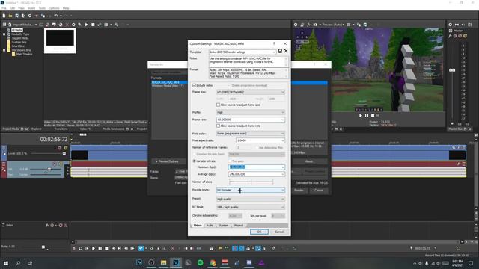This screenshot has width=479, height=269.
Task: Open the Tools menu
Action: click(x=42, y=8)
